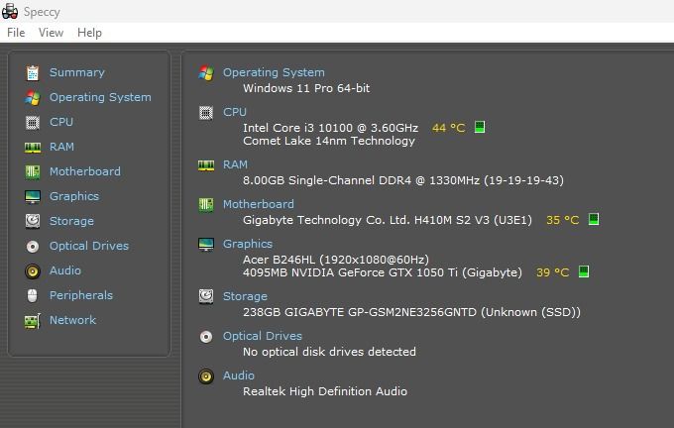Select RAM in the sidebar
Image resolution: width=674 pixels, height=428 pixels.
61,147
